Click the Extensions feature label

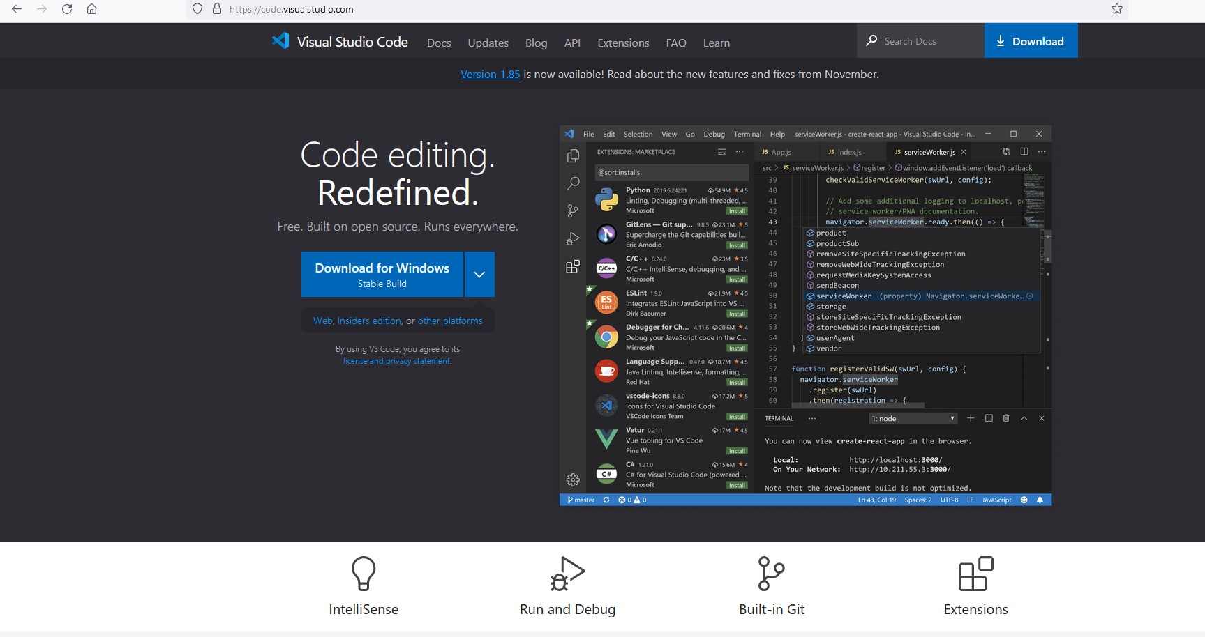click(975, 609)
